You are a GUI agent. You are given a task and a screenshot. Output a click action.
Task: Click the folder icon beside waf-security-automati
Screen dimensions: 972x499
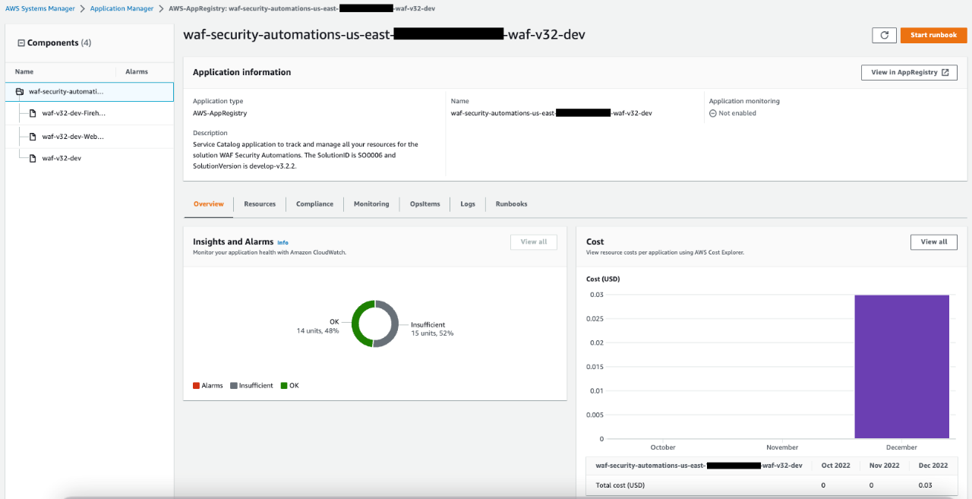(18, 91)
